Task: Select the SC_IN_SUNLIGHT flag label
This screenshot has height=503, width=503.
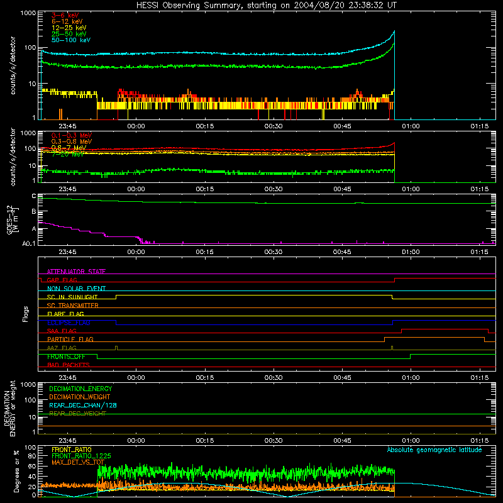Action: point(72,297)
